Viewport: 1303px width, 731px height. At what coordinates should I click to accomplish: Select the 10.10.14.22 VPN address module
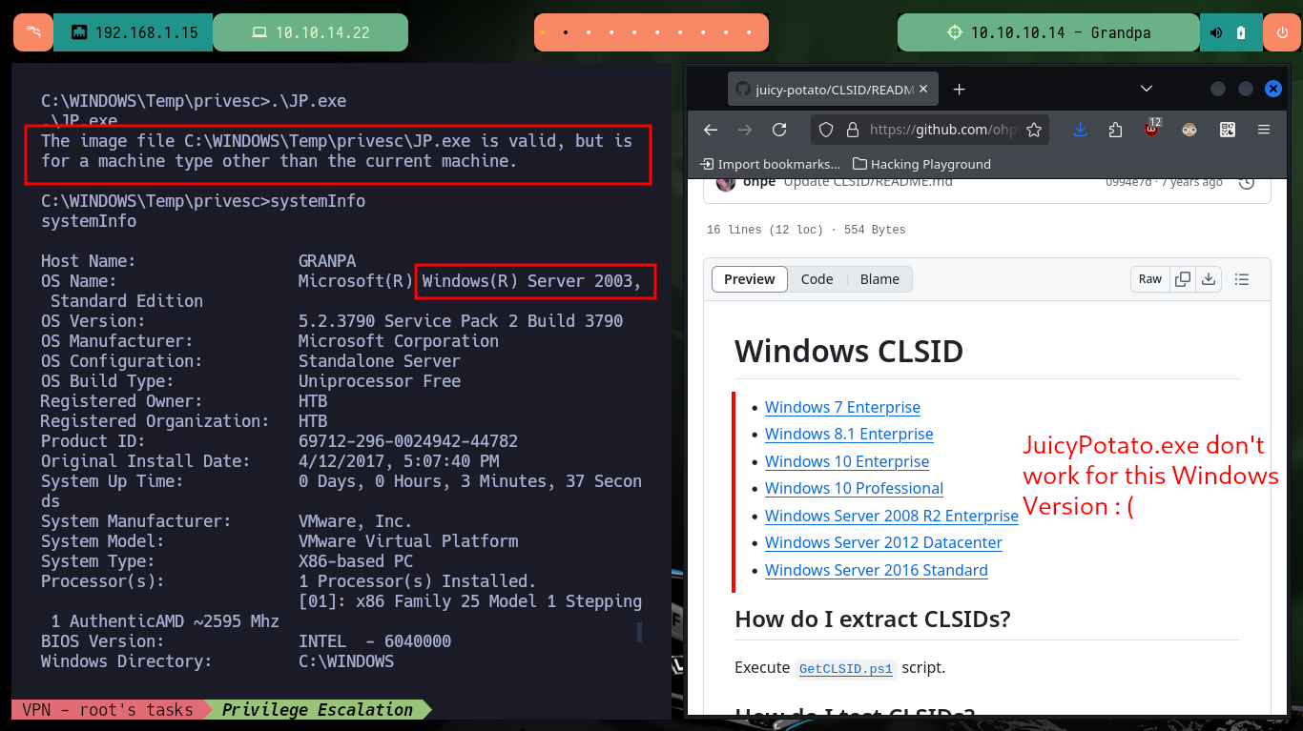(x=310, y=32)
